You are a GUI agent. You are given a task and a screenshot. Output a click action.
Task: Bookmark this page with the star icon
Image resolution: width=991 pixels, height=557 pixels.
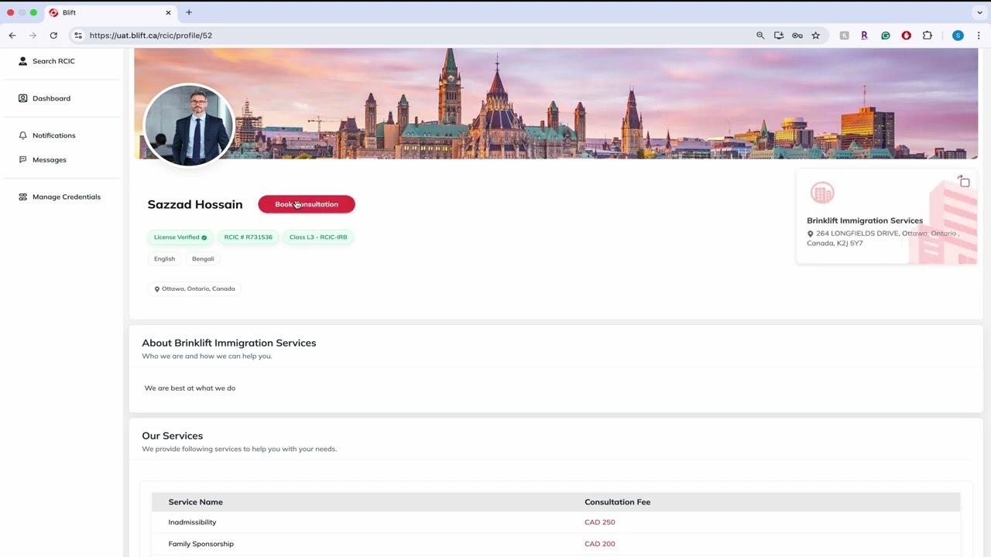click(x=815, y=36)
